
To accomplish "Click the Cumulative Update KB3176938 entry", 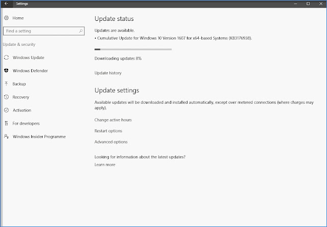I will point(173,38).
